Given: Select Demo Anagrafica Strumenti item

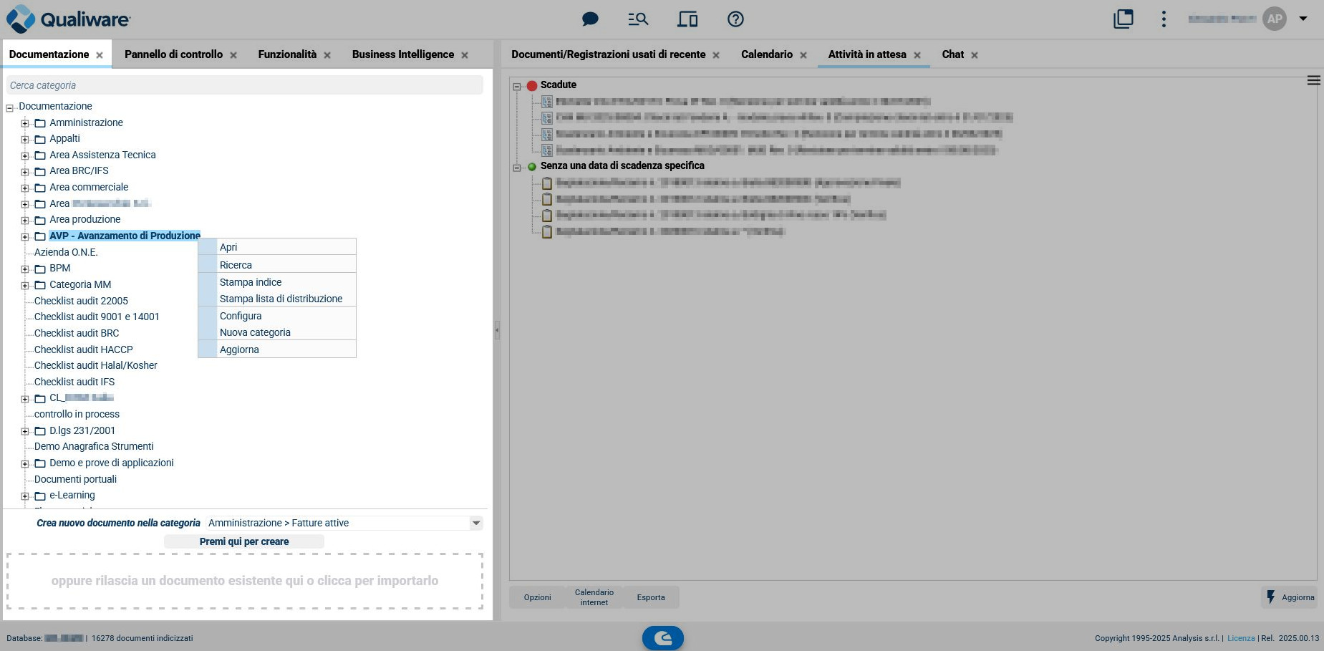Looking at the screenshot, I should click(94, 446).
